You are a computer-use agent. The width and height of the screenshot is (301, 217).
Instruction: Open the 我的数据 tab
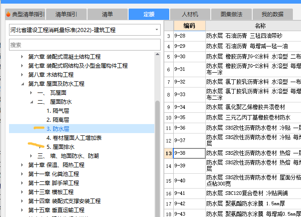point(273,14)
